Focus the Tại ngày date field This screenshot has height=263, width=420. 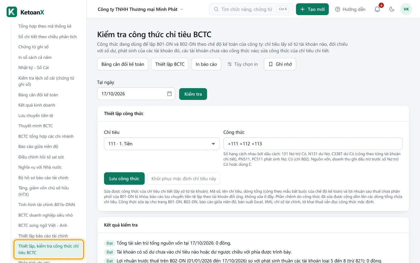pyautogui.click(x=136, y=94)
